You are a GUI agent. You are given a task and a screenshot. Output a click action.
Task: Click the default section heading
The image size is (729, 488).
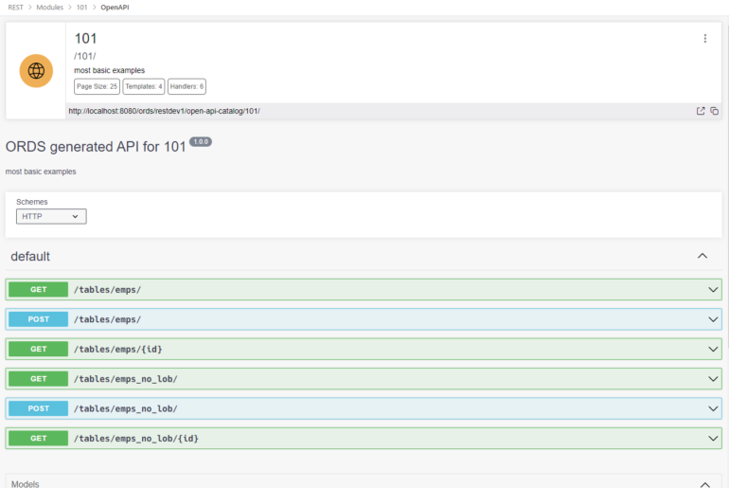point(30,257)
